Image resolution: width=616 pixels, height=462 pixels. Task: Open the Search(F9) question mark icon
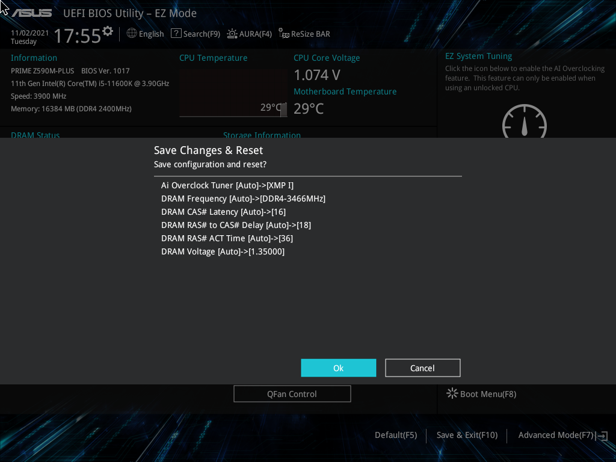[176, 34]
